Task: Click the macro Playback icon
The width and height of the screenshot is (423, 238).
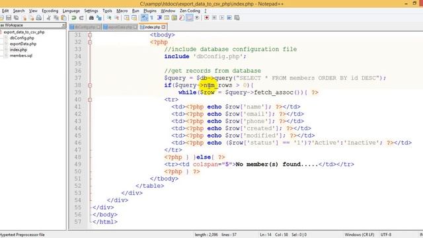Action: 222,18
